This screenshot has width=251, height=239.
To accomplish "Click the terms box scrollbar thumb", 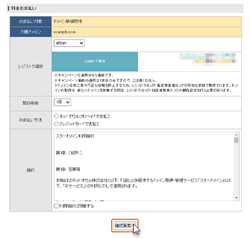I will [237, 140].
